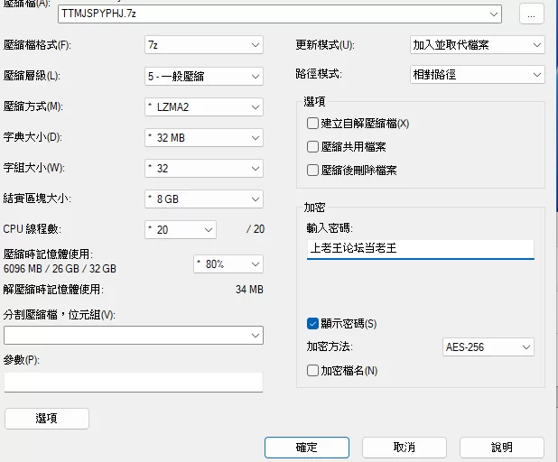Select the 加密方法 AES-256 dropdown

[488, 346]
